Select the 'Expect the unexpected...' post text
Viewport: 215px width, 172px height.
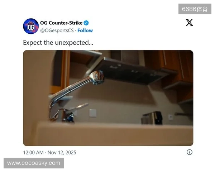pos(58,43)
